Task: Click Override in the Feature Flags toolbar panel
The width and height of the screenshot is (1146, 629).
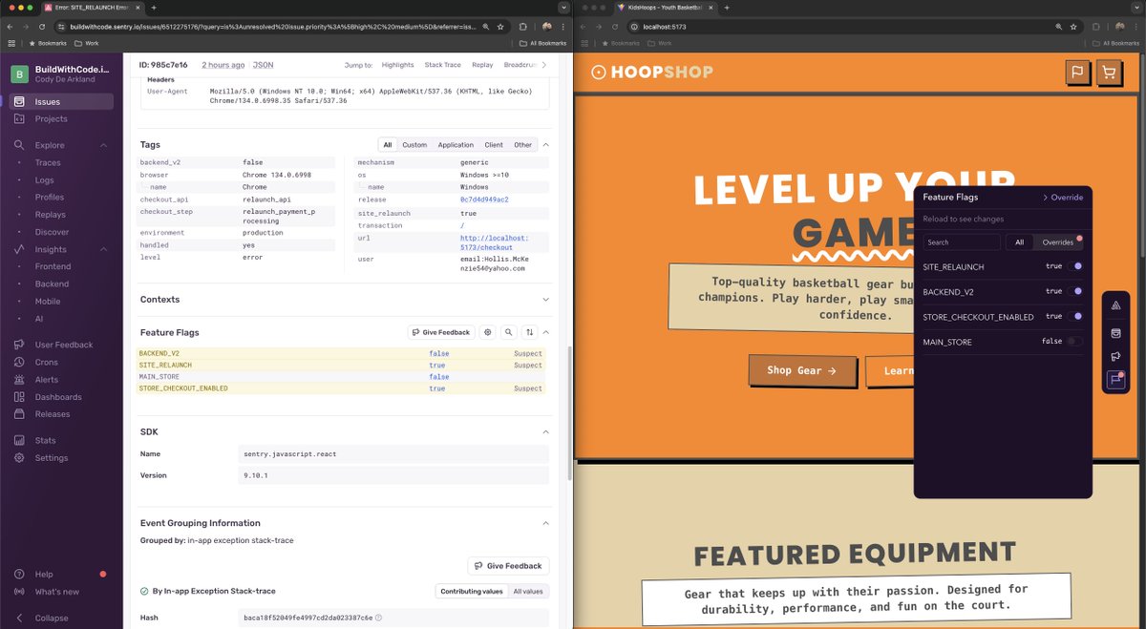Action: [1062, 198]
